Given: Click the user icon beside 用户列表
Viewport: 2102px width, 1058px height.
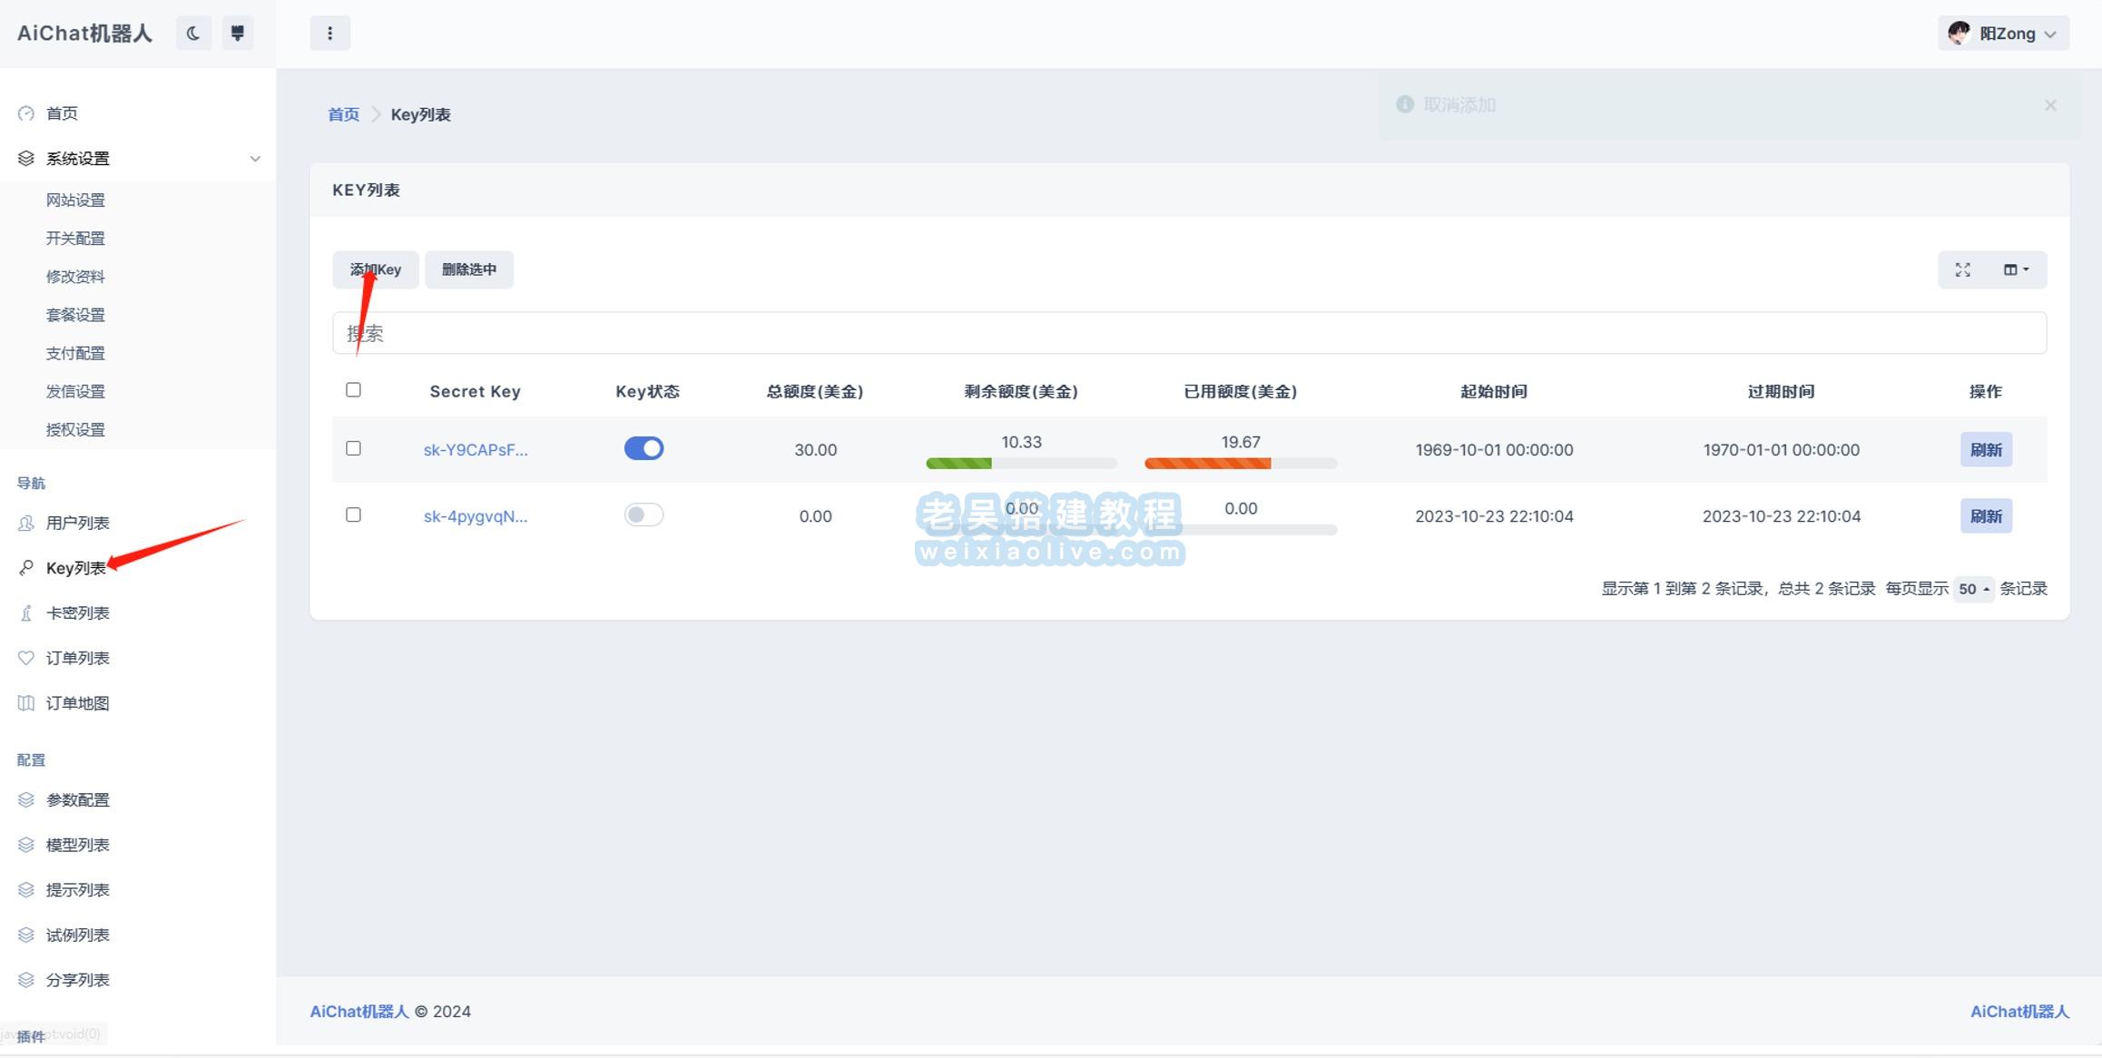Looking at the screenshot, I should (26, 523).
